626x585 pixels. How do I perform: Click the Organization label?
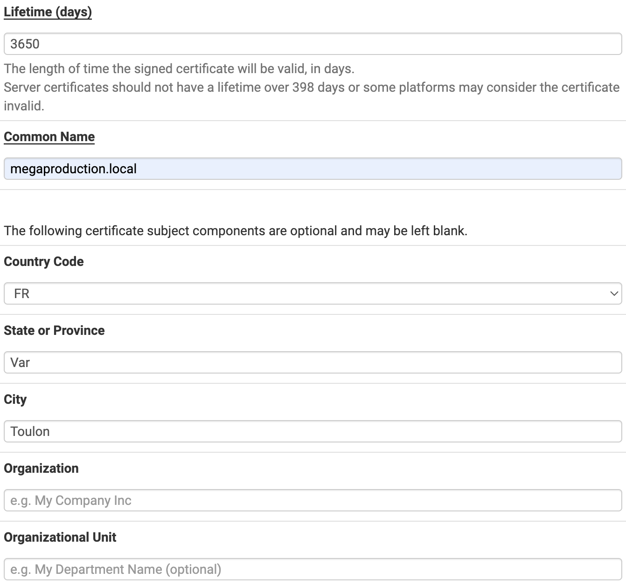(41, 469)
